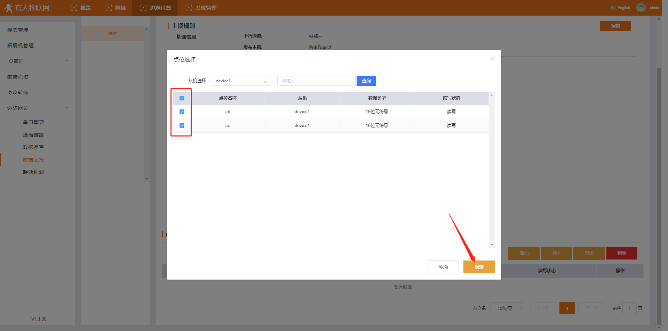Click the point search input field
This screenshot has width=668, height=331.
316,81
